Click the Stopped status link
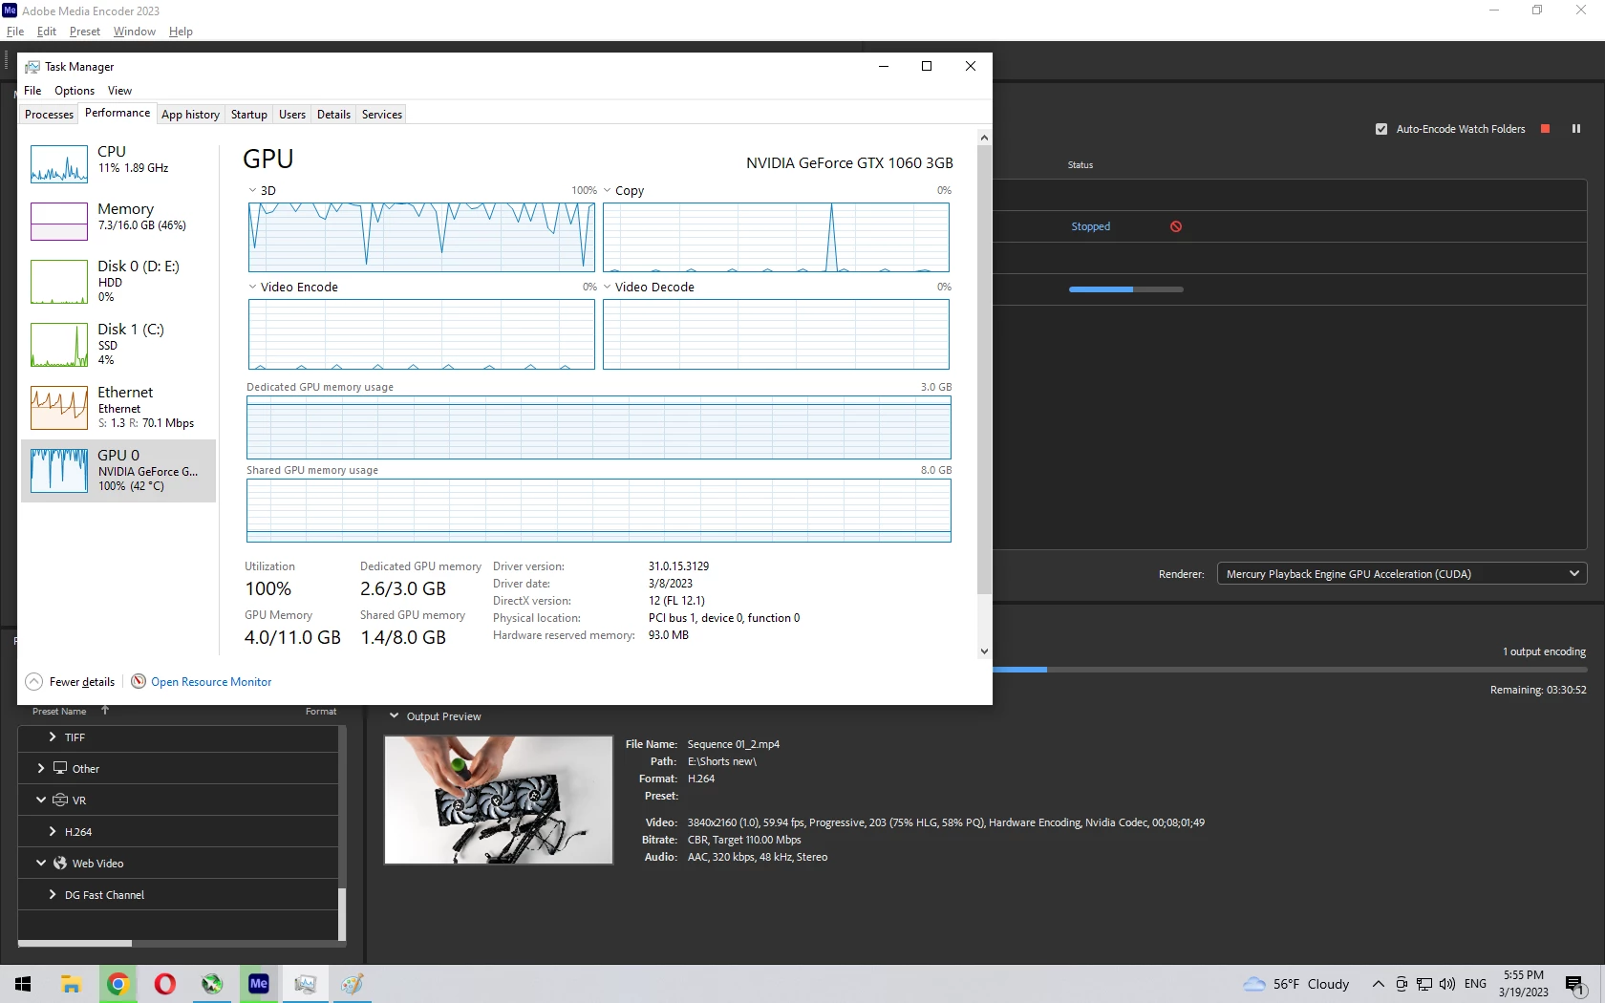 [x=1090, y=226]
